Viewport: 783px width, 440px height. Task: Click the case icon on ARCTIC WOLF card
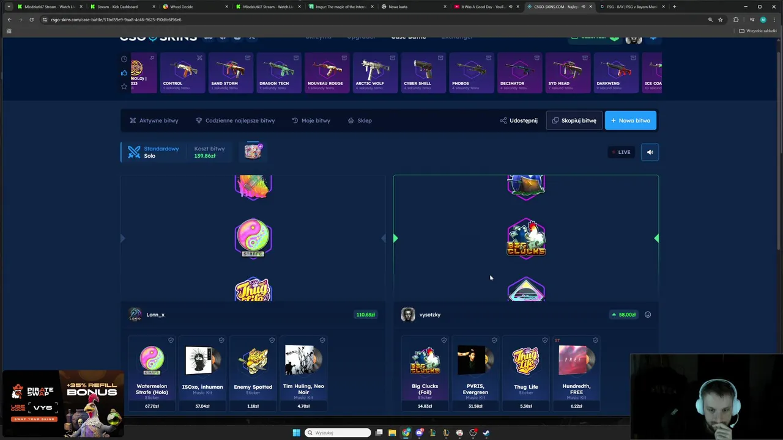point(392,58)
